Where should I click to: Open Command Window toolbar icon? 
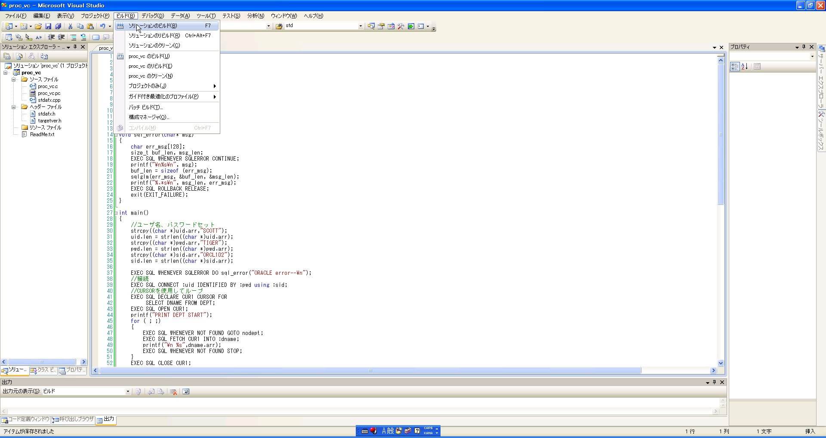421,26
